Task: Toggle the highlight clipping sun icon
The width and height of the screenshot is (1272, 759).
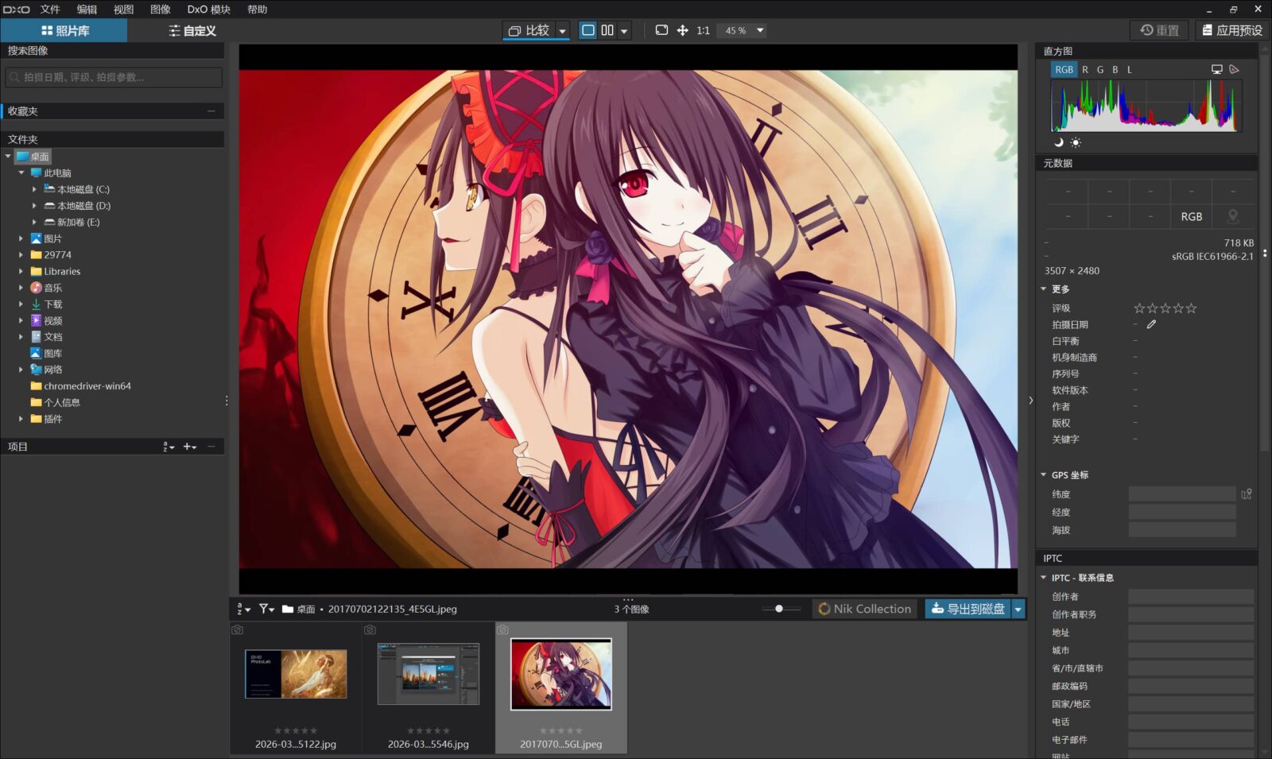Action: click(1076, 143)
